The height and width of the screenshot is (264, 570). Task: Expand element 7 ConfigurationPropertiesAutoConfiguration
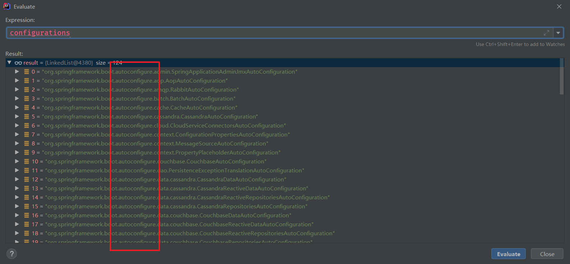tap(17, 134)
